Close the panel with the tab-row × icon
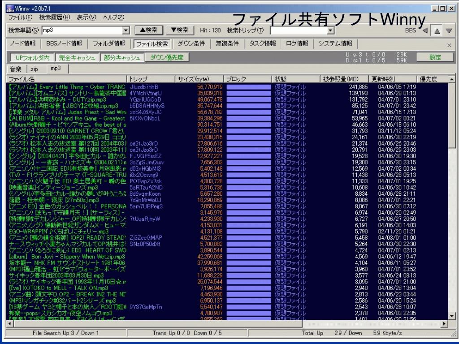459x344 pixels. tap(449, 45)
